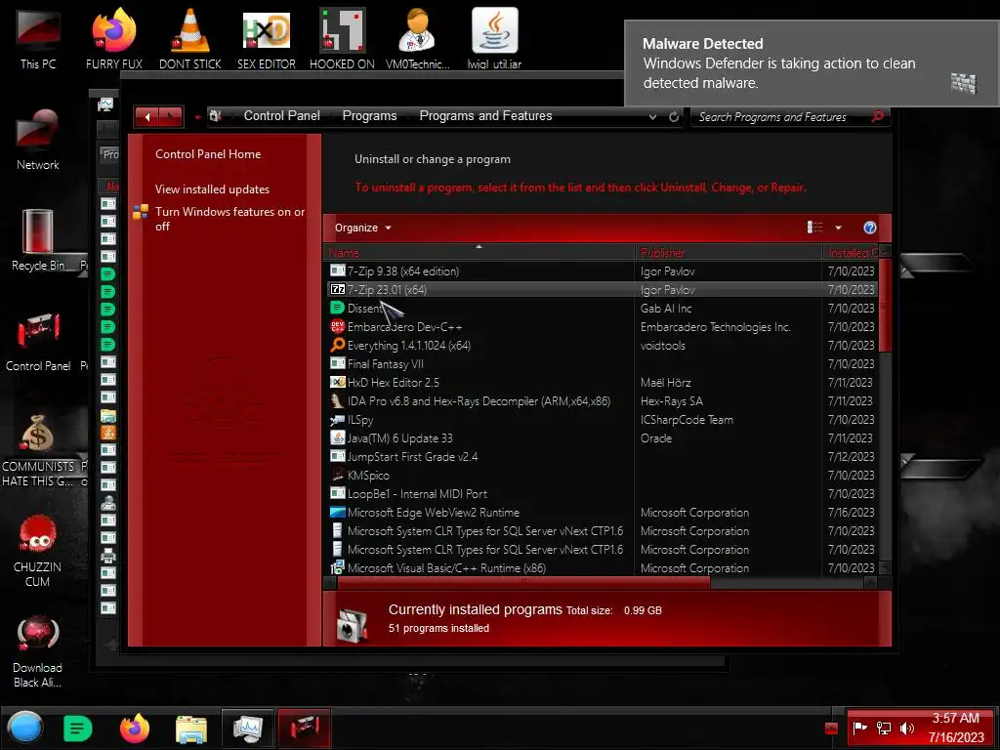This screenshot has height=750, width=1000.
Task: Select Everything 1.4.1.1024 (x64) entry
Action: pyautogui.click(x=601, y=345)
